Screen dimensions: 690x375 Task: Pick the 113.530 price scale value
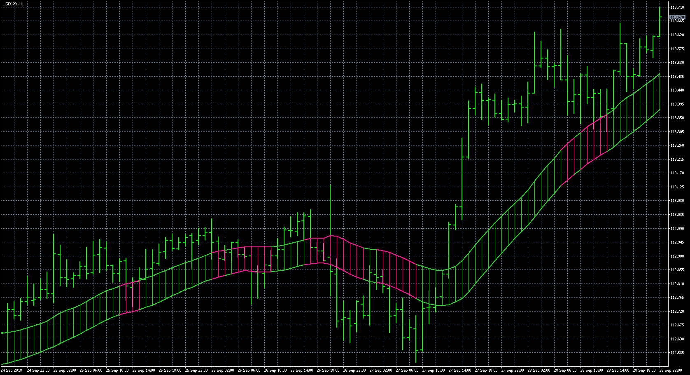tap(677, 63)
